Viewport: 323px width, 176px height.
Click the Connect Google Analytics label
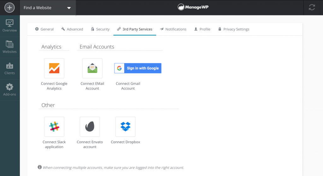pyautogui.click(x=54, y=86)
